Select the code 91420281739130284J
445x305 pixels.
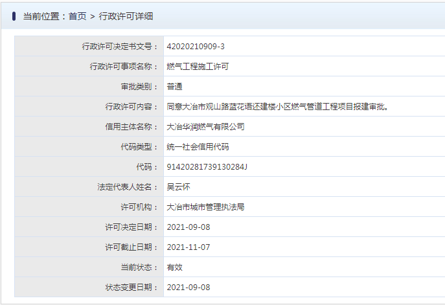[207, 167]
